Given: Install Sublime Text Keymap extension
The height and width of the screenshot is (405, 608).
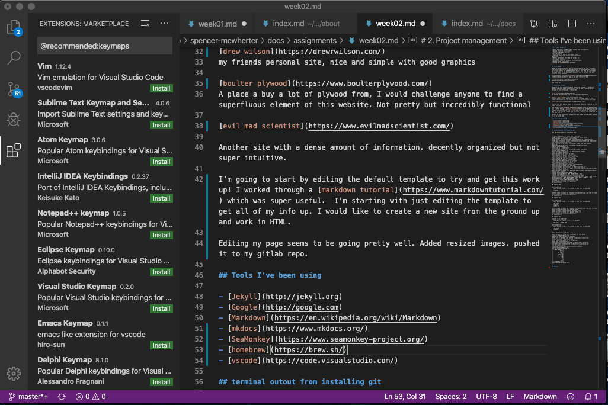Looking at the screenshot, I should [x=161, y=125].
